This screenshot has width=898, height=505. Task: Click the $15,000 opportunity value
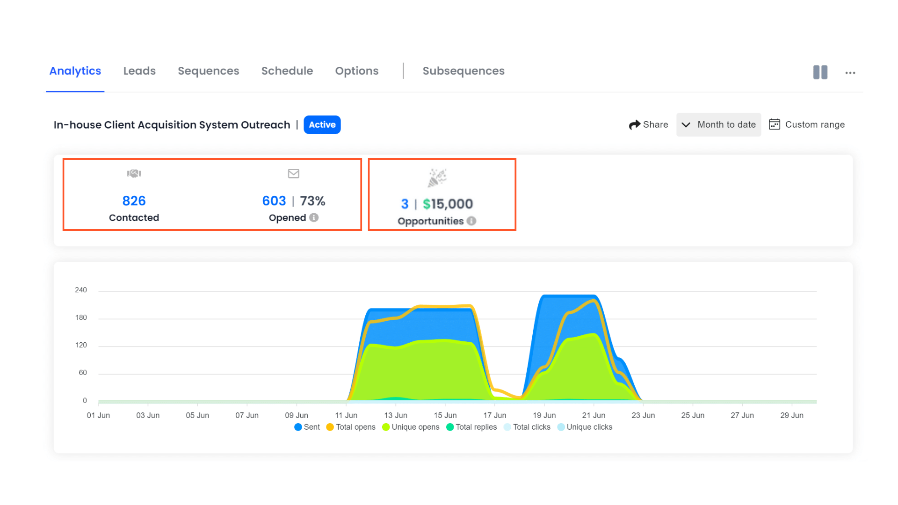pyautogui.click(x=448, y=204)
